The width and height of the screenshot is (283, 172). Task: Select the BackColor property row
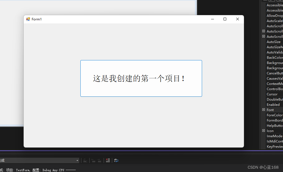pyautogui.click(x=274, y=57)
